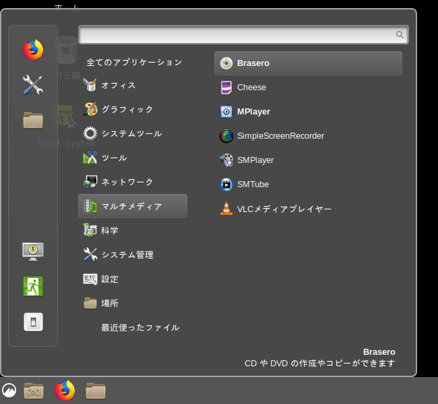Click the ネットワーク globe monitor icon
The image size is (438, 404).
(x=90, y=182)
